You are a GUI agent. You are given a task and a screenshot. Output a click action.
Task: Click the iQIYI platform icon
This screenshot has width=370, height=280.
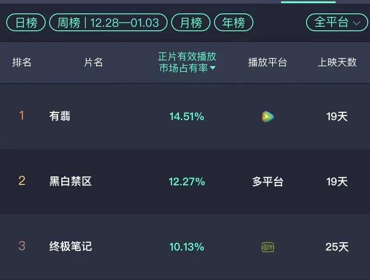(x=268, y=247)
